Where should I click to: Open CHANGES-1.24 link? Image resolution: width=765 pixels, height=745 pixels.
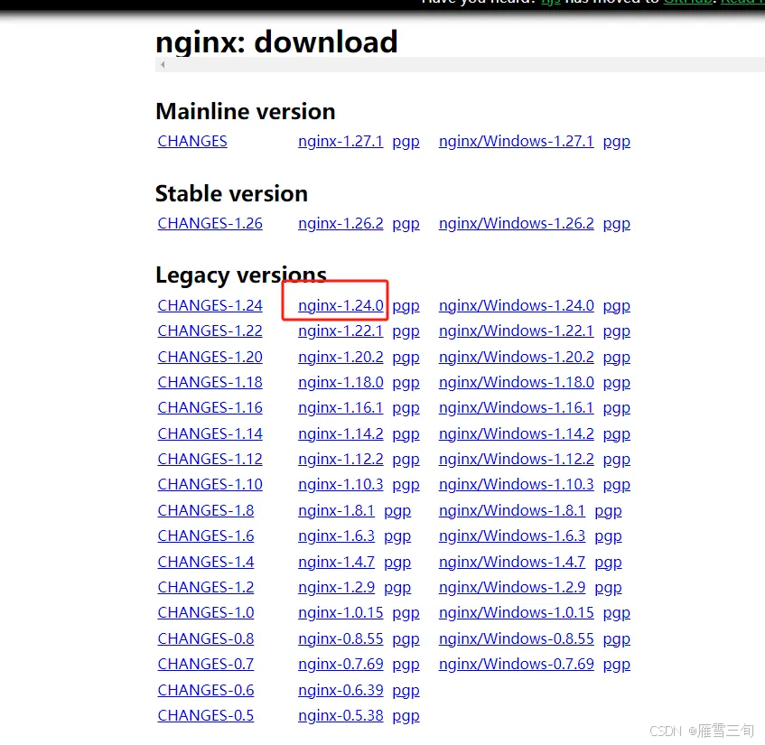[210, 305]
